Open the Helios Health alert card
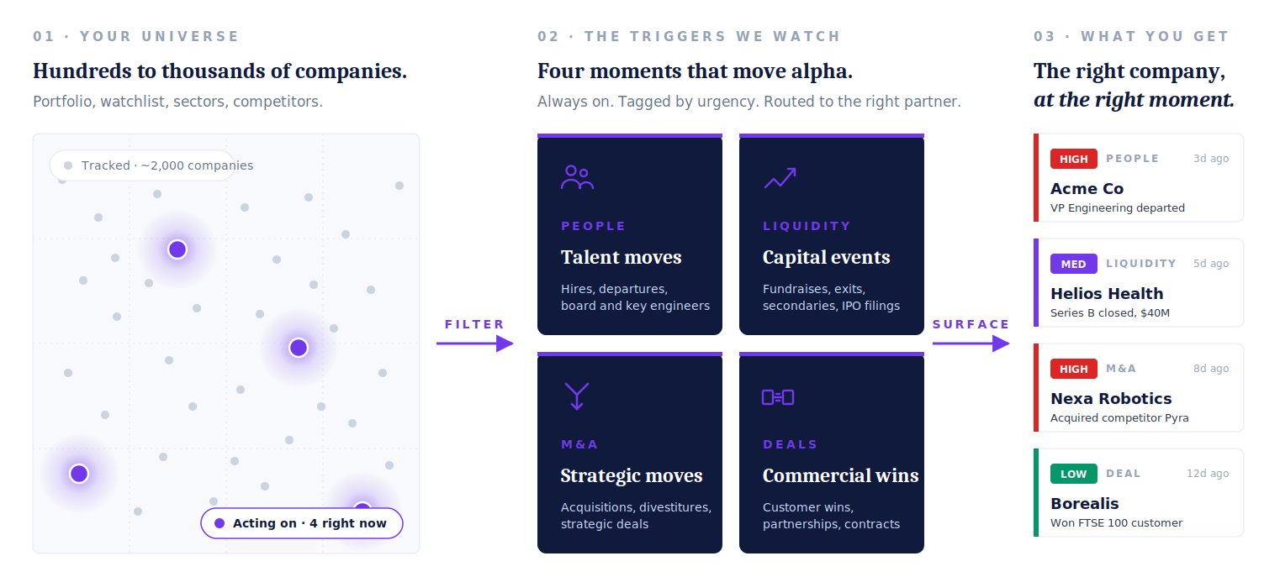The width and height of the screenshot is (1280, 577). click(1139, 282)
